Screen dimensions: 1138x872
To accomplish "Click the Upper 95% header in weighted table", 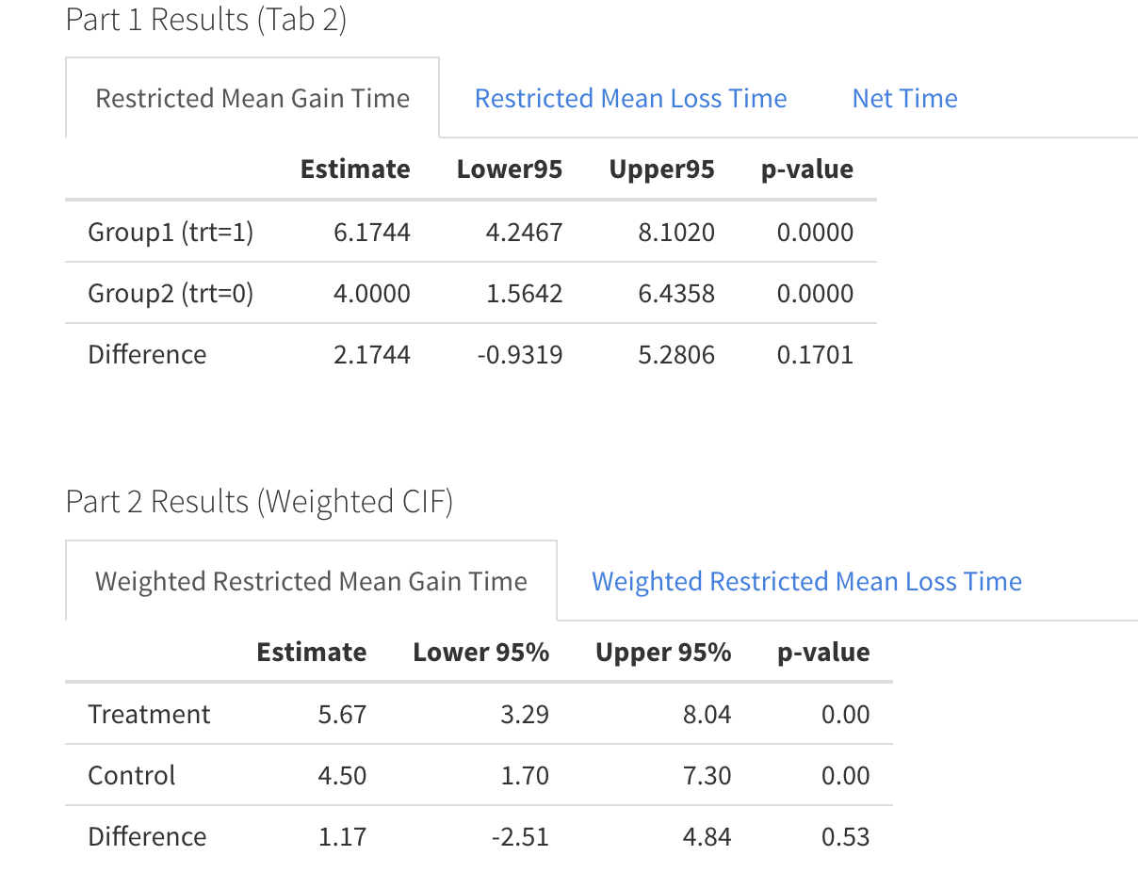I will pos(663,653).
